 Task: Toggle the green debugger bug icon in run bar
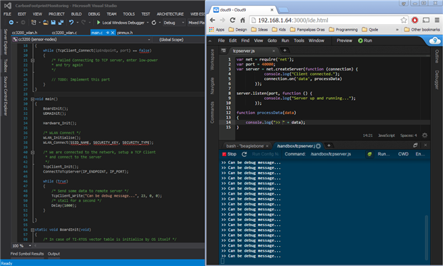pos(369,154)
